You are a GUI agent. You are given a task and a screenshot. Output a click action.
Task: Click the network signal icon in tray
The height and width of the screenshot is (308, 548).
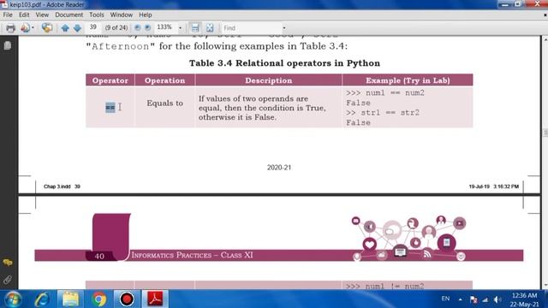(485, 299)
